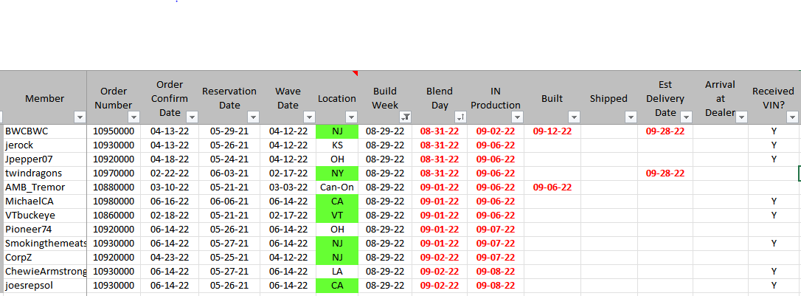Image resolution: width=801 pixels, height=296 pixels.
Task: Open the Location column filter dropdown
Action: point(351,117)
